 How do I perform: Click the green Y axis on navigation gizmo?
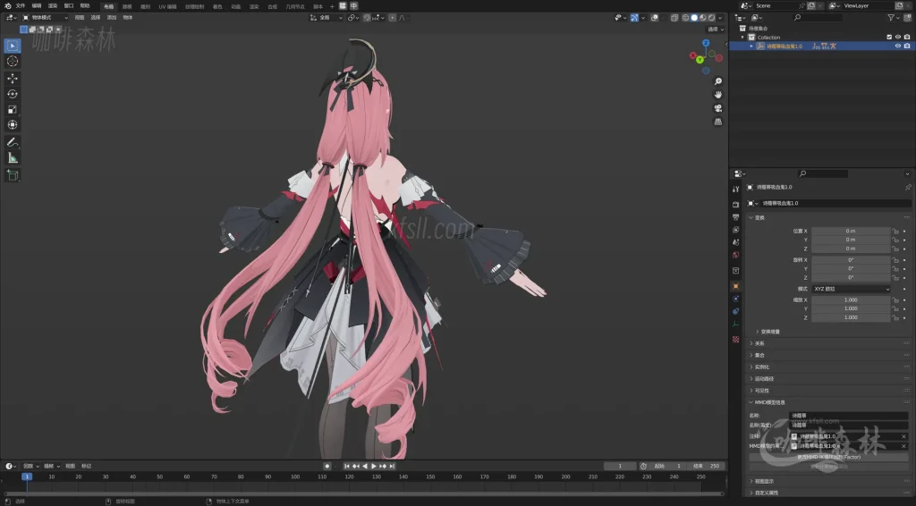(x=700, y=60)
